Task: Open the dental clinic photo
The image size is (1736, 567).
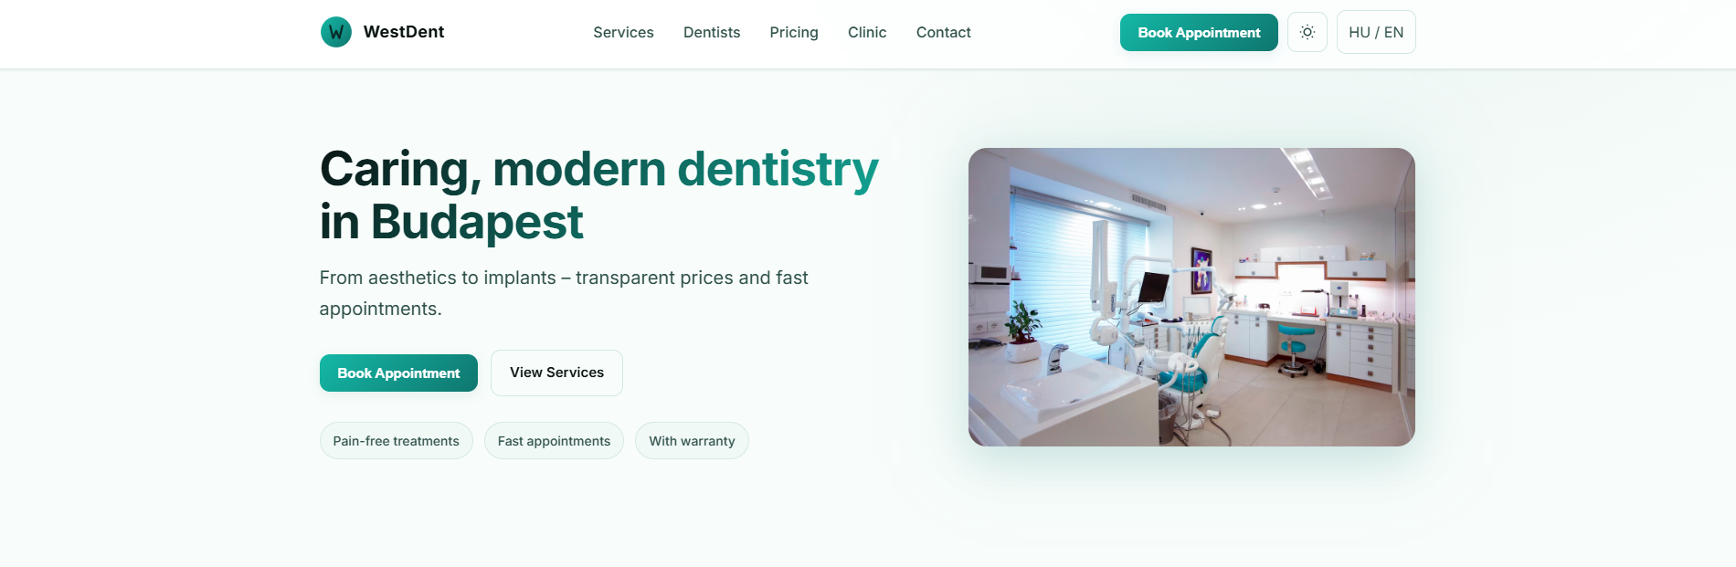Action: [1191, 297]
